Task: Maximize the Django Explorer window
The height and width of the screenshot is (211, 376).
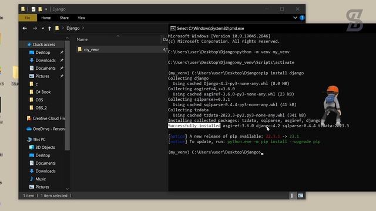Action: click(x=282, y=9)
